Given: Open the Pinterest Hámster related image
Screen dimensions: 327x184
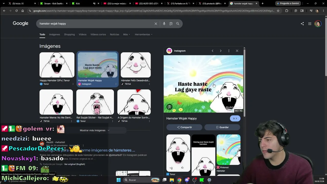Looking at the screenshot, I should point(228,150).
